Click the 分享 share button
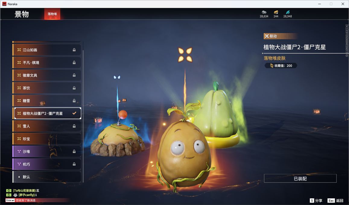 point(316,200)
